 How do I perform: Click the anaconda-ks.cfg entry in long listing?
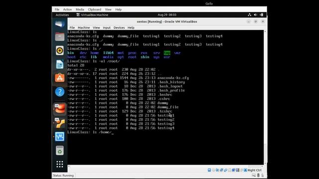click(173, 78)
